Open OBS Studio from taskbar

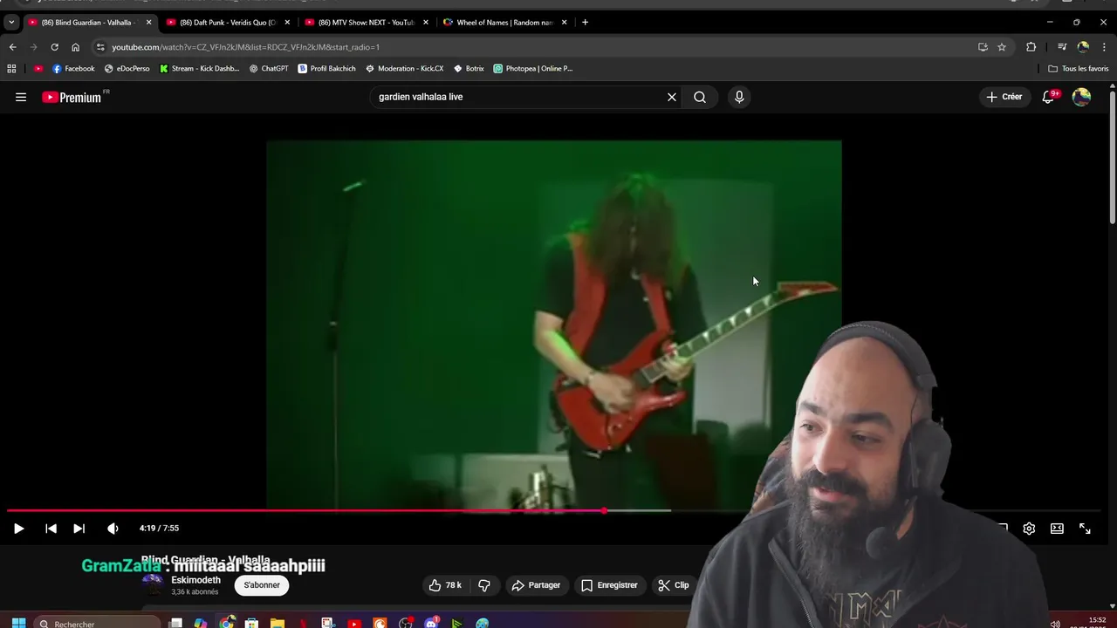[406, 623]
